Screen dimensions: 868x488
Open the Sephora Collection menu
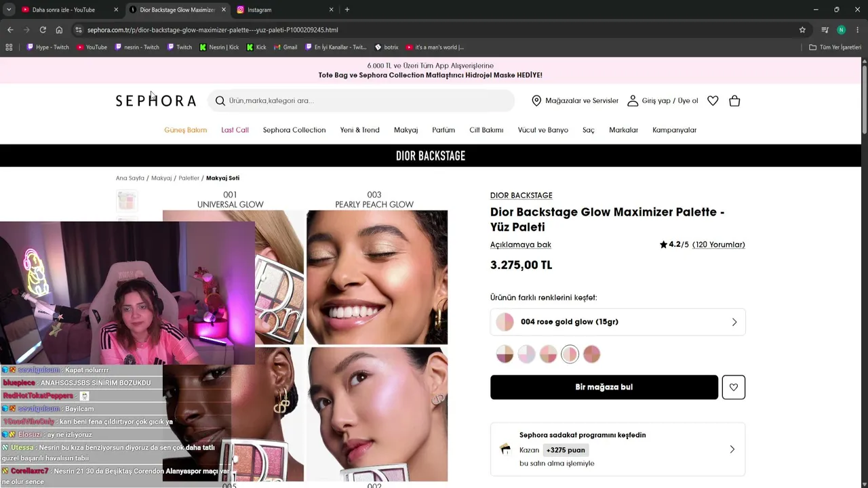tap(294, 130)
